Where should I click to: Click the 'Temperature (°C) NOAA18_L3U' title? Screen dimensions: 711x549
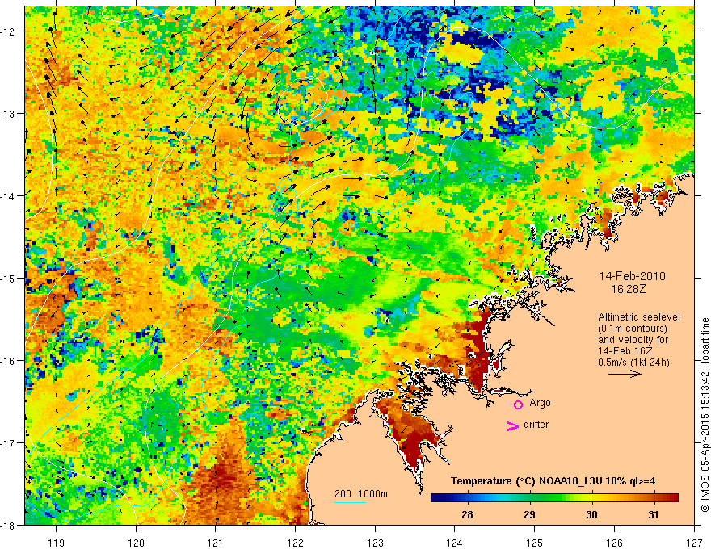[x=553, y=481]
